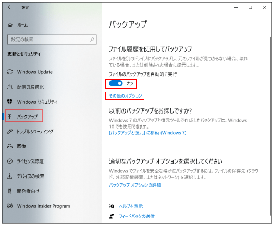The height and width of the screenshot is (225, 272).
Task: Click the Home house icon
Action: pyautogui.click(x=10, y=25)
